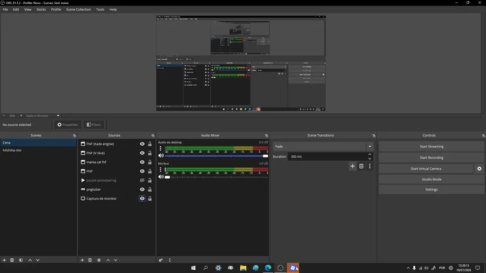Open source Properties button
Screen dimensions: 486x273
67,125
